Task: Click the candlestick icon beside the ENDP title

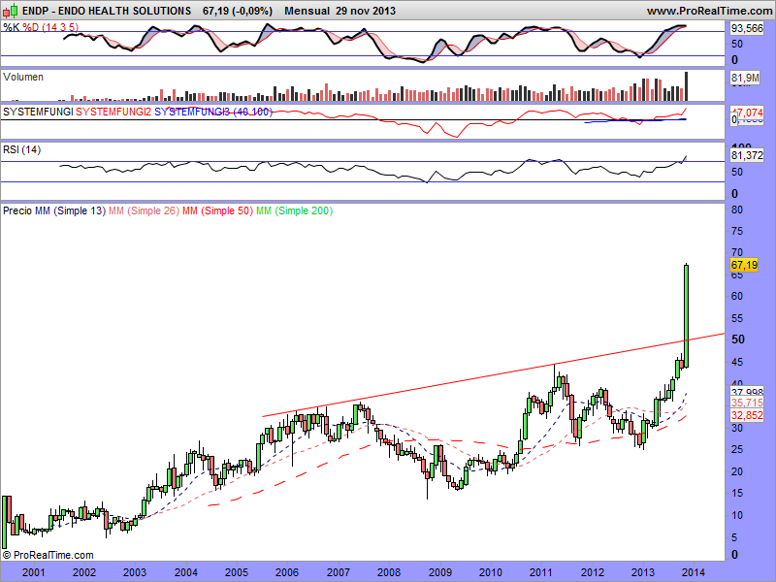Action: click(x=11, y=11)
